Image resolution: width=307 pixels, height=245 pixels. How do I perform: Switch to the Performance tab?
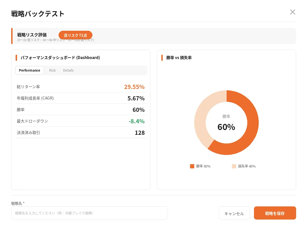[30, 70]
